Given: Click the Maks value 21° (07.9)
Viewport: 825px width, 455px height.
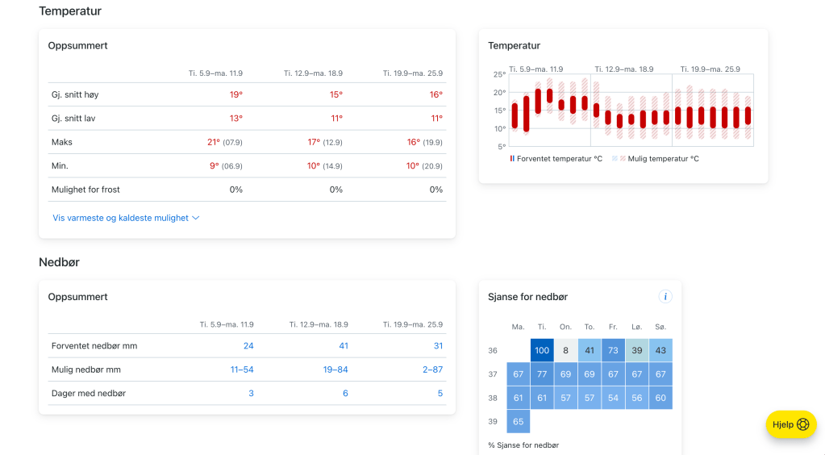Looking at the screenshot, I should coord(225,142).
